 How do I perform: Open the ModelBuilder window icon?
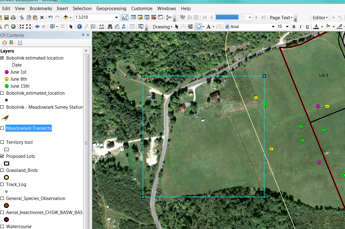point(169,17)
